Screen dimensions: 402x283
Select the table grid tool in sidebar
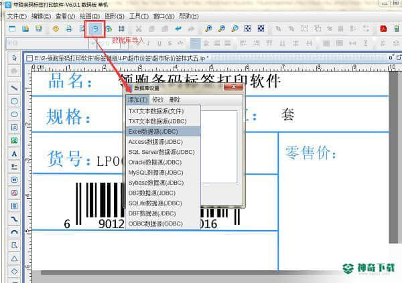14,206
